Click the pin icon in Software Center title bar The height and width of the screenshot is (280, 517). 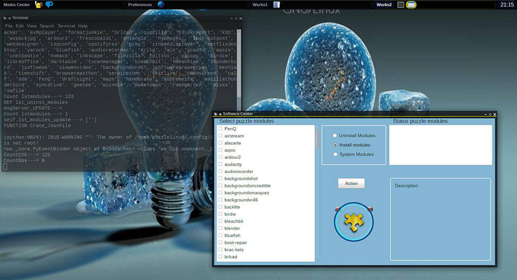(216, 114)
